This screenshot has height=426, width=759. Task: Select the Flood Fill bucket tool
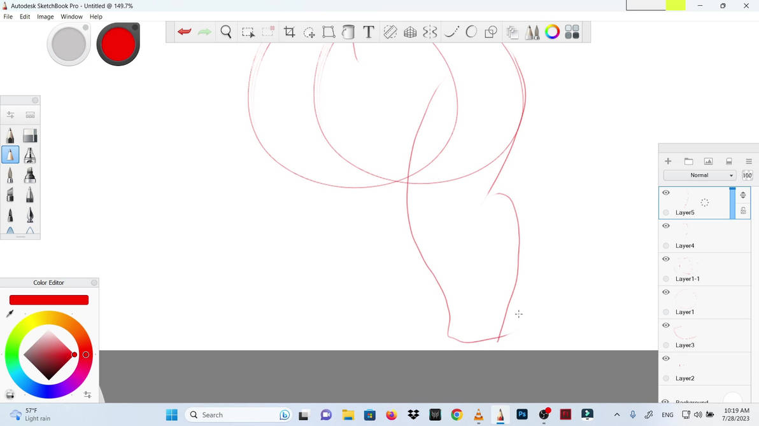pyautogui.click(x=348, y=32)
